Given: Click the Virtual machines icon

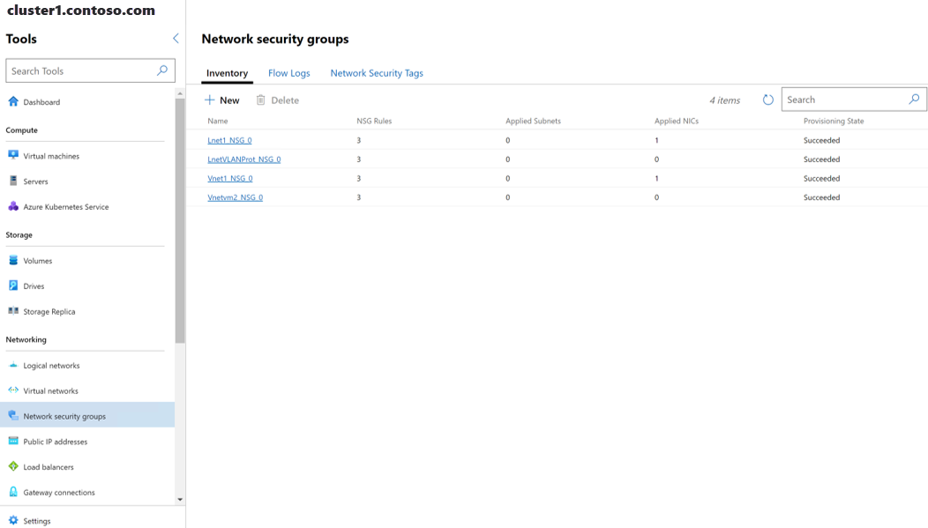Looking at the screenshot, I should [x=13, y=155].
